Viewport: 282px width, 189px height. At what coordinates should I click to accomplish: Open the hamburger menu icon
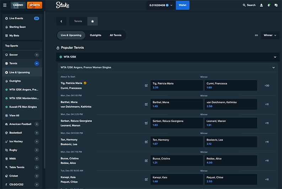click(5, 5)
